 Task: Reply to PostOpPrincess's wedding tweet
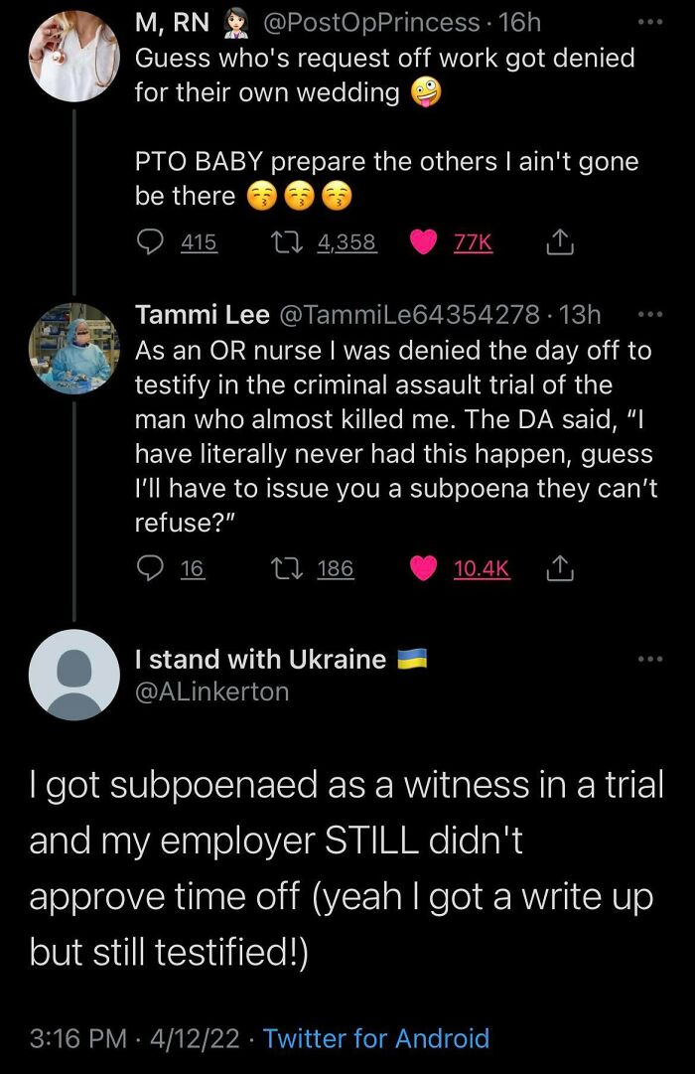(x=149, y=241)
